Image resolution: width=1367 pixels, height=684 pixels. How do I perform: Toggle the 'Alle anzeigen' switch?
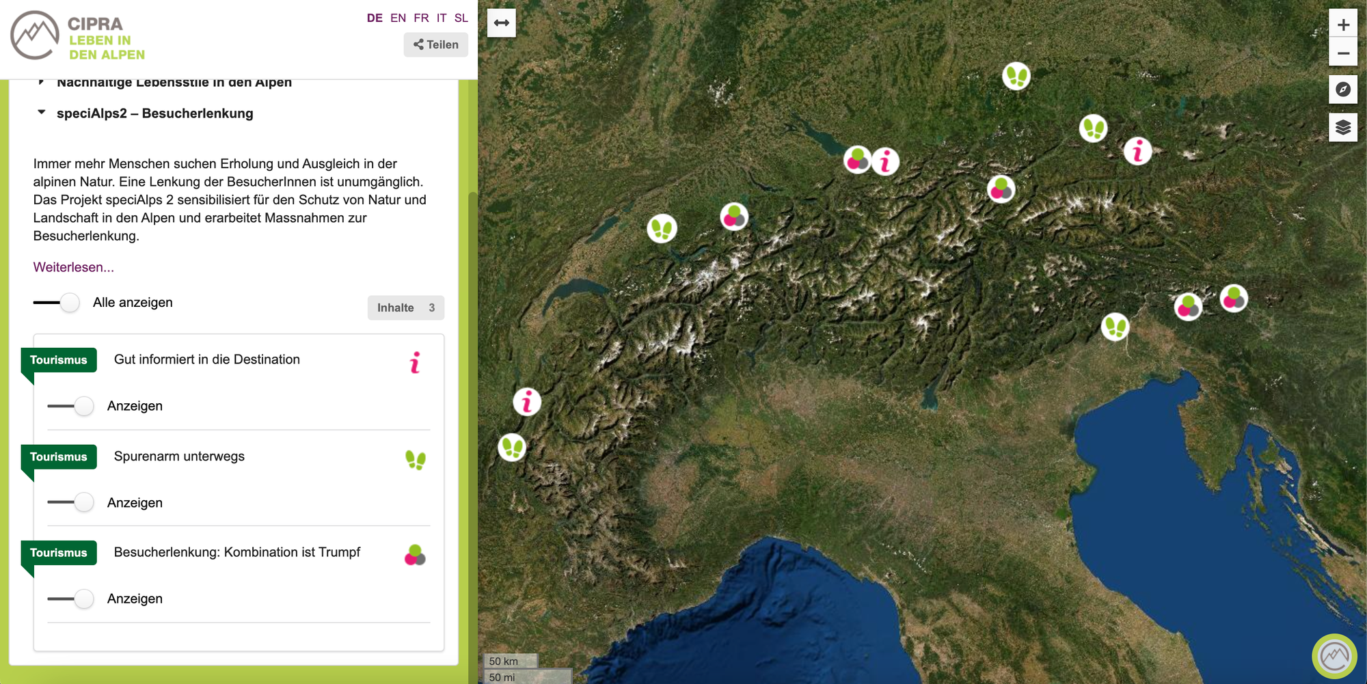click(x=57, y=303)
